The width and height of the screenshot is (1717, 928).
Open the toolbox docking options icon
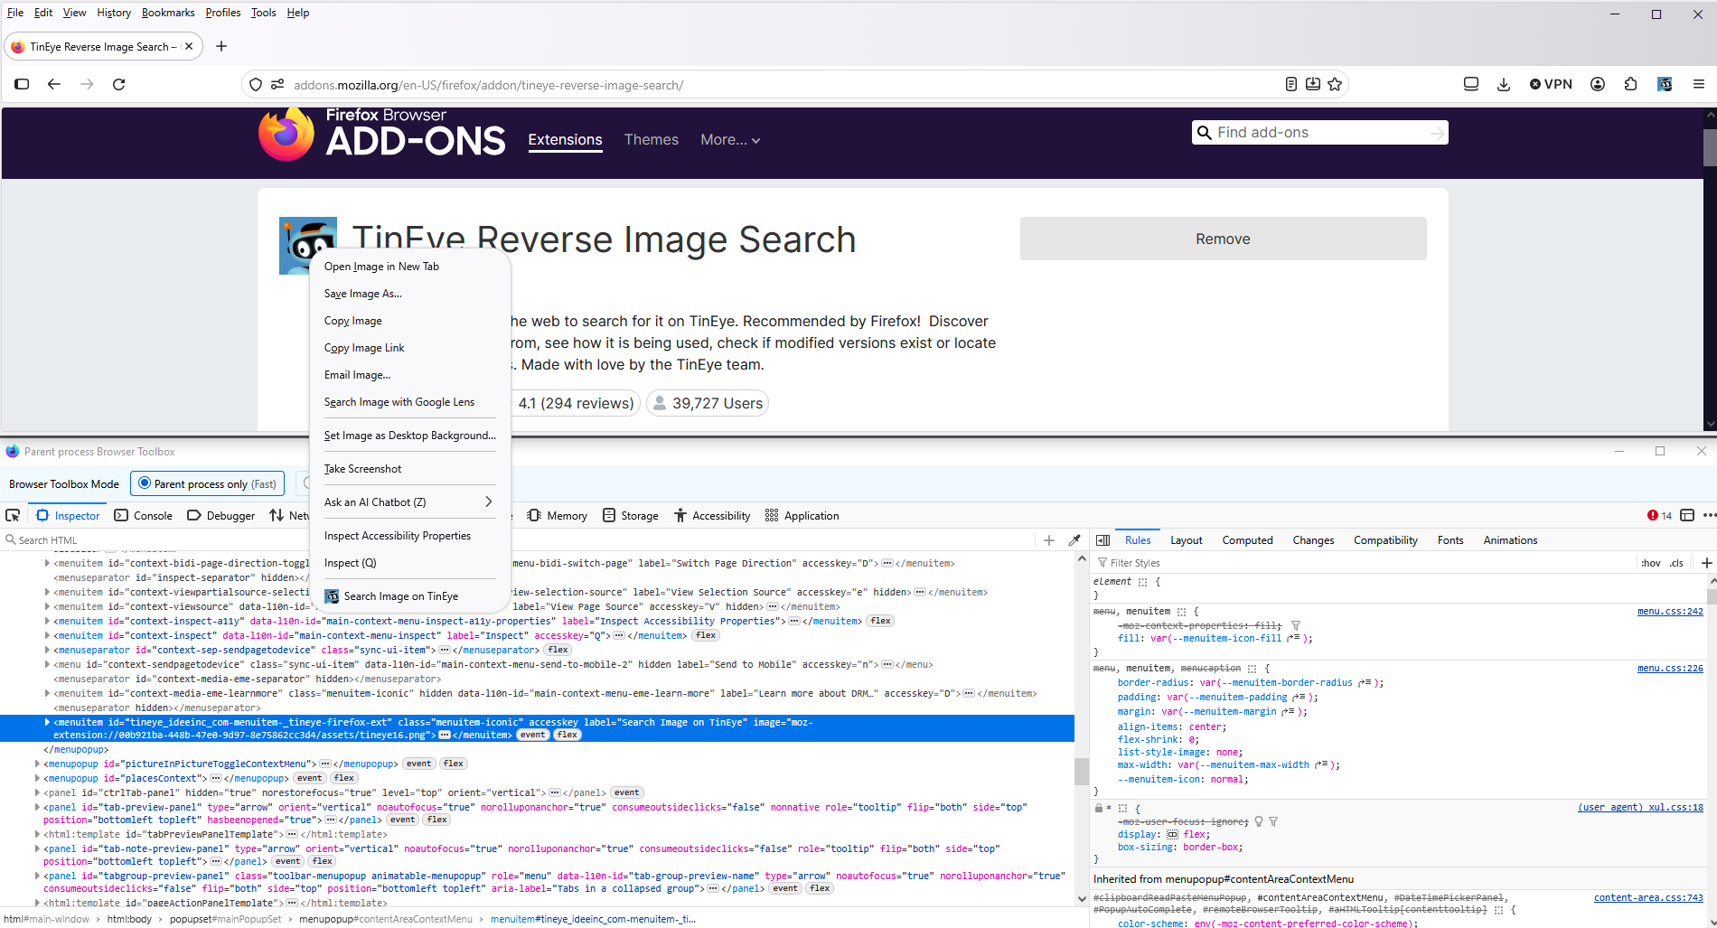click(1687, 515)
